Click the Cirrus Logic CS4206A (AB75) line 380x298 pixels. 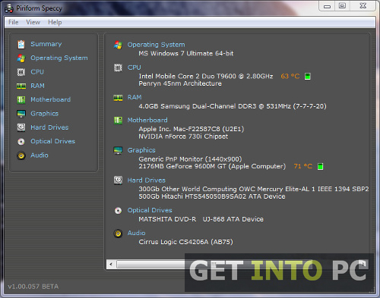click(x=185, y=242)
